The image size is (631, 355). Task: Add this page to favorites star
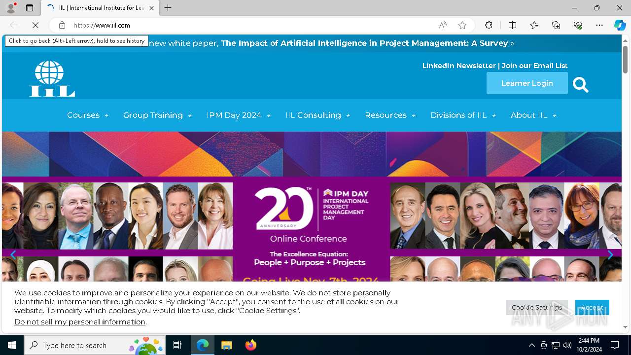(x=462, y=25)
